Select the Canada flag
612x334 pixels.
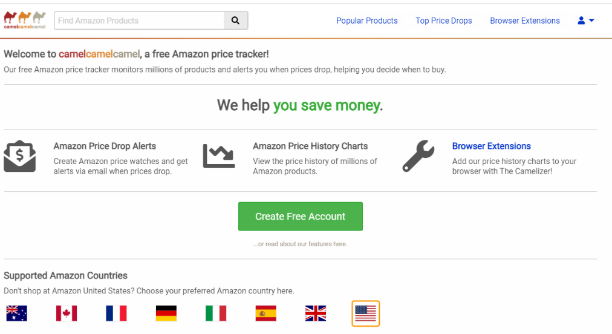coord(67,313)
